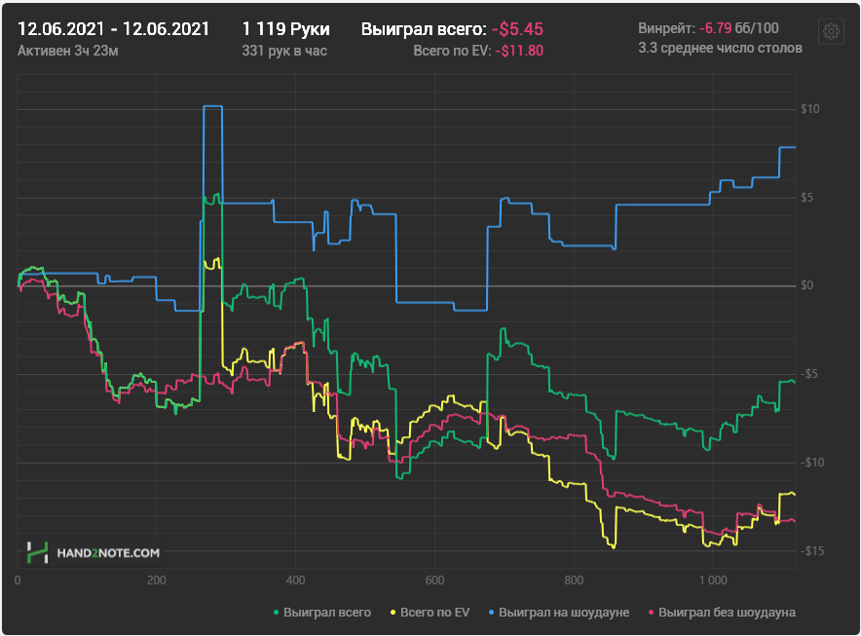This screenshot has height=636, width=861.
Task: Click the 200 x-axis label
Action: 157,580
